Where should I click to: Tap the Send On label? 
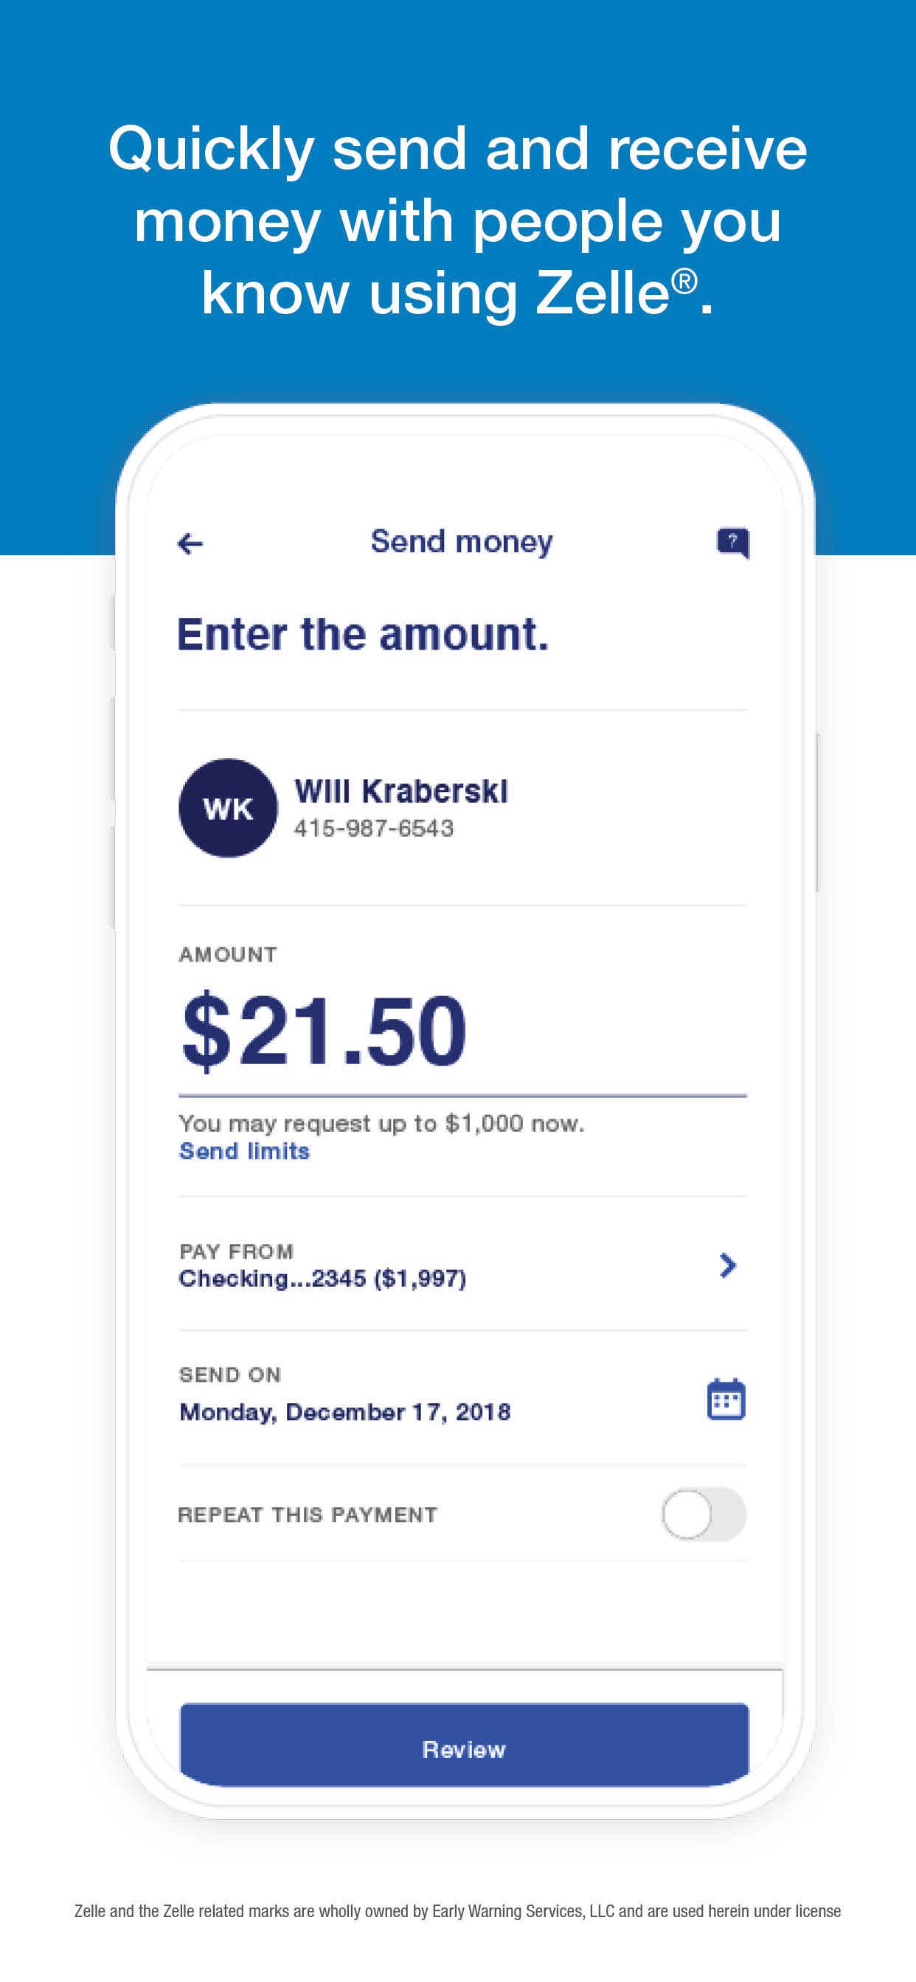(230, 1375)
